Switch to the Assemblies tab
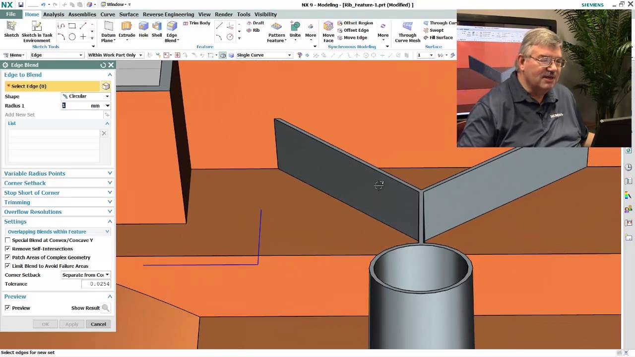This screenshot has height=357, width=635. pos(82,14)
